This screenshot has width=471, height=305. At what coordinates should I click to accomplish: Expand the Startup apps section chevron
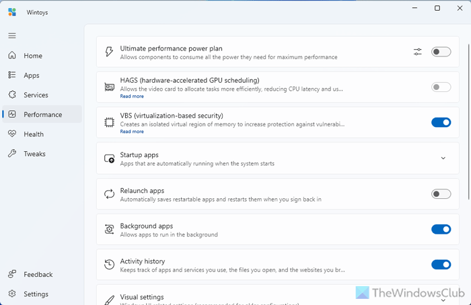pos(443,159)
